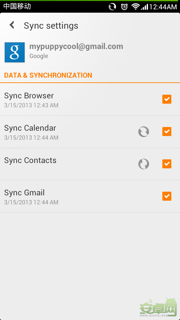Tap the Sync settings title
Image resolution: width=180 pixels, height=320 pixels.
[51, 26]
